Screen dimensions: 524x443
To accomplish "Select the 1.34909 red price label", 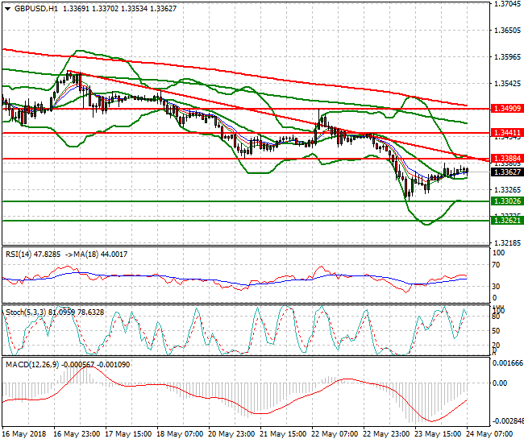I will coord(507,109).
